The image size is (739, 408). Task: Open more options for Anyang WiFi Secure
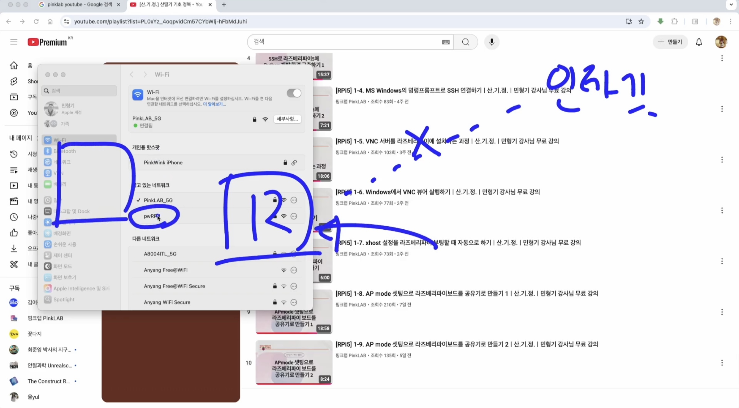coord(294,302)
